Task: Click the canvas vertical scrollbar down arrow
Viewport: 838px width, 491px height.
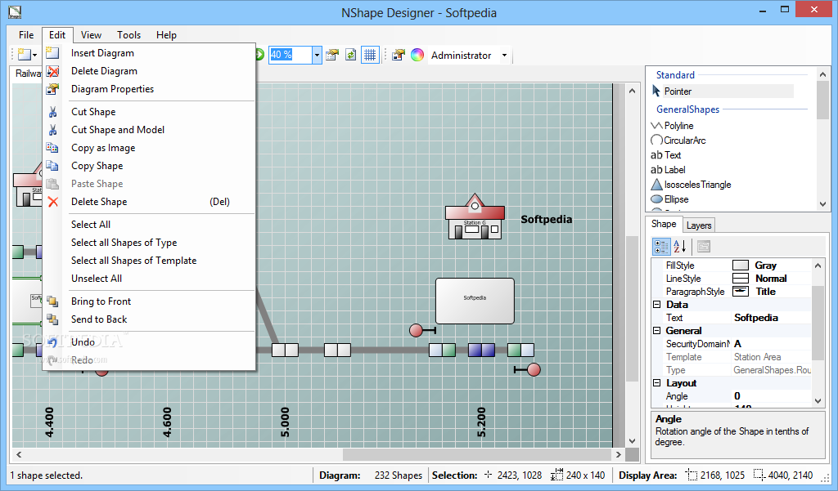Action: coord(633,441)
